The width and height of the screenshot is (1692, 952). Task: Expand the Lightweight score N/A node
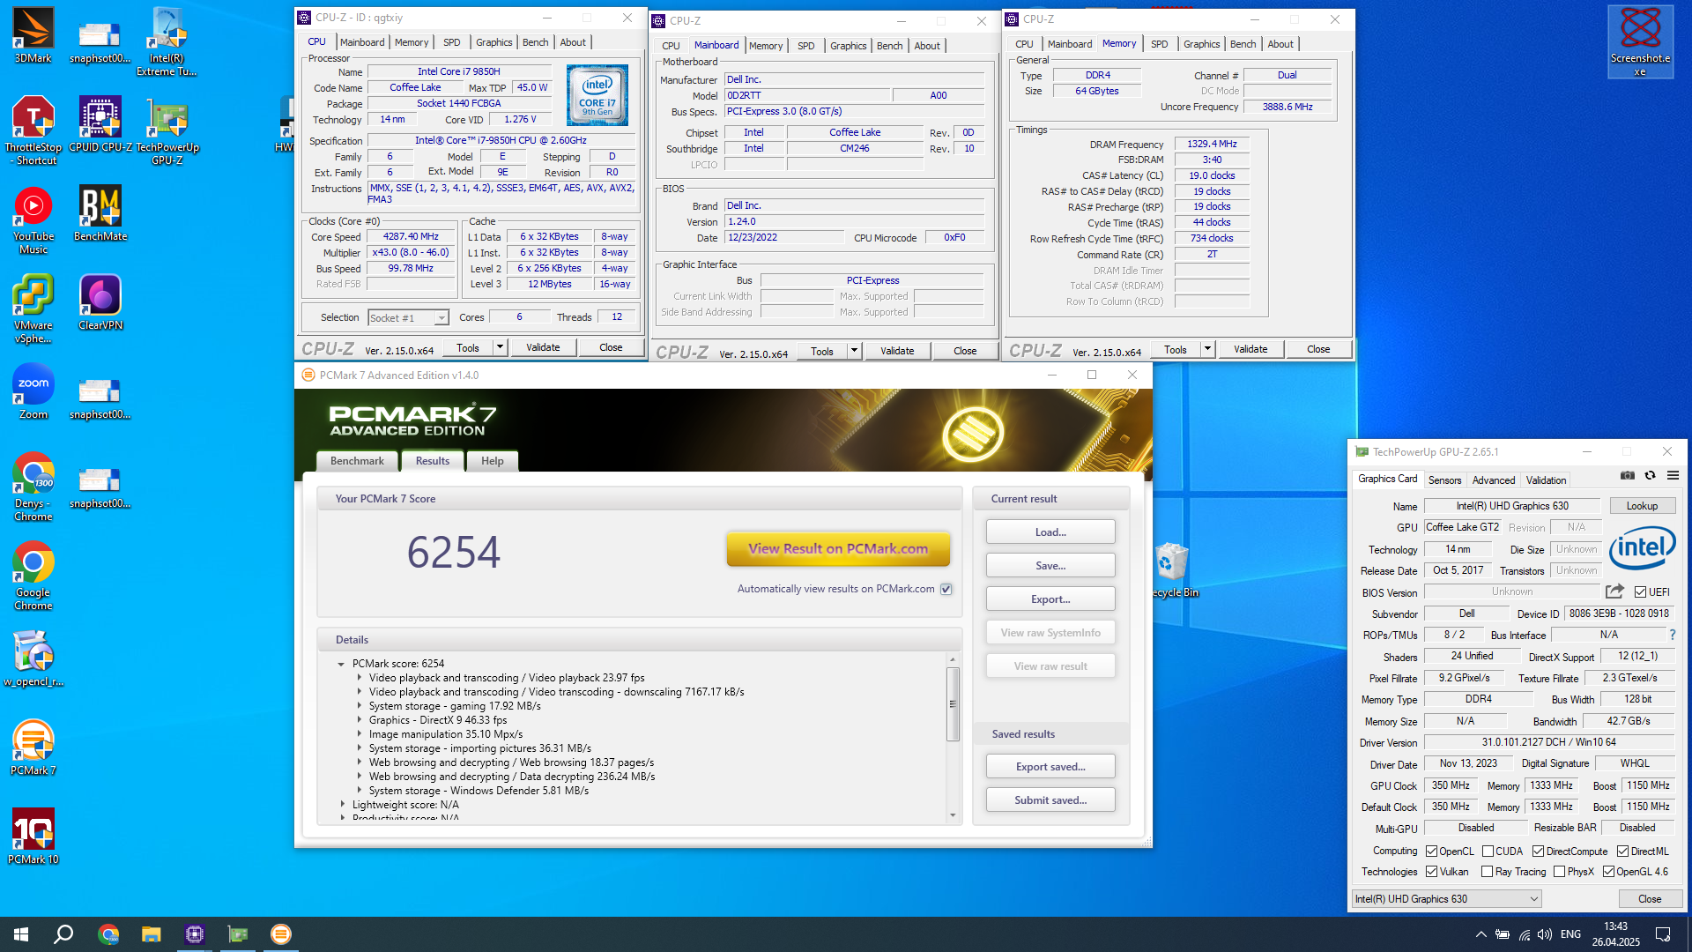coord(343,805)
